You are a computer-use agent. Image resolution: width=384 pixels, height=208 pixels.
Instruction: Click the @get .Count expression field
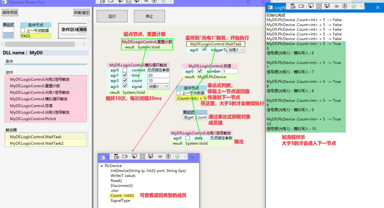[195, 117]
